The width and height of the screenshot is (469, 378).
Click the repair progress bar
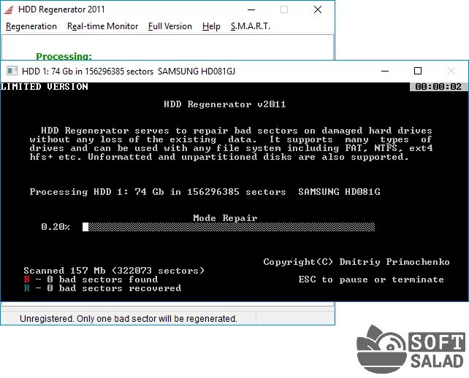(x=229, y=227)
